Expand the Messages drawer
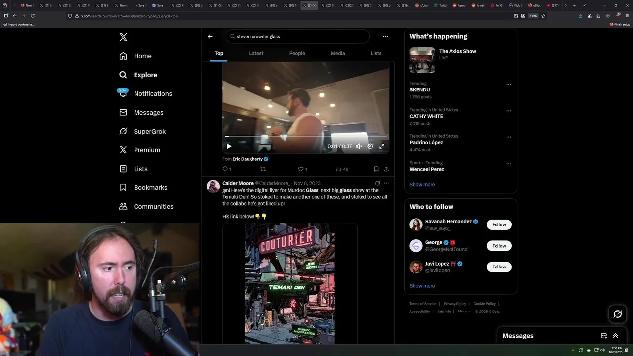Screen dimensions: 633x356 coord(616,336)
